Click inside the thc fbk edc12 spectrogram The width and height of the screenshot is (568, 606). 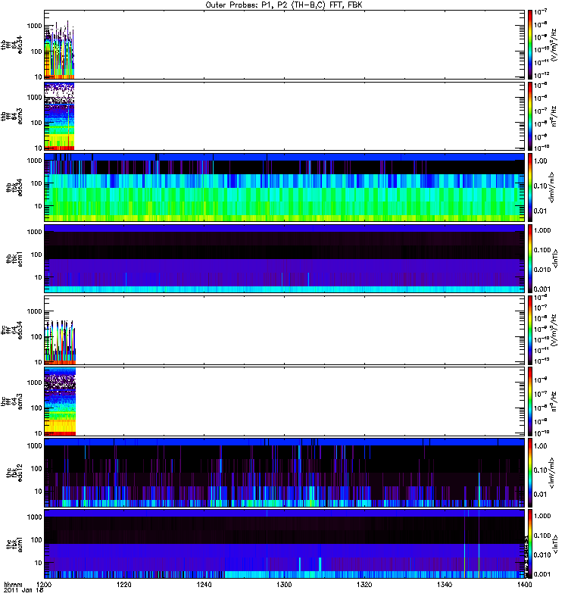285,473
